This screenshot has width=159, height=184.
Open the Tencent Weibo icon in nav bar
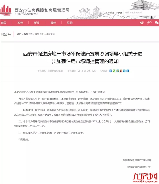click(149, 23)
